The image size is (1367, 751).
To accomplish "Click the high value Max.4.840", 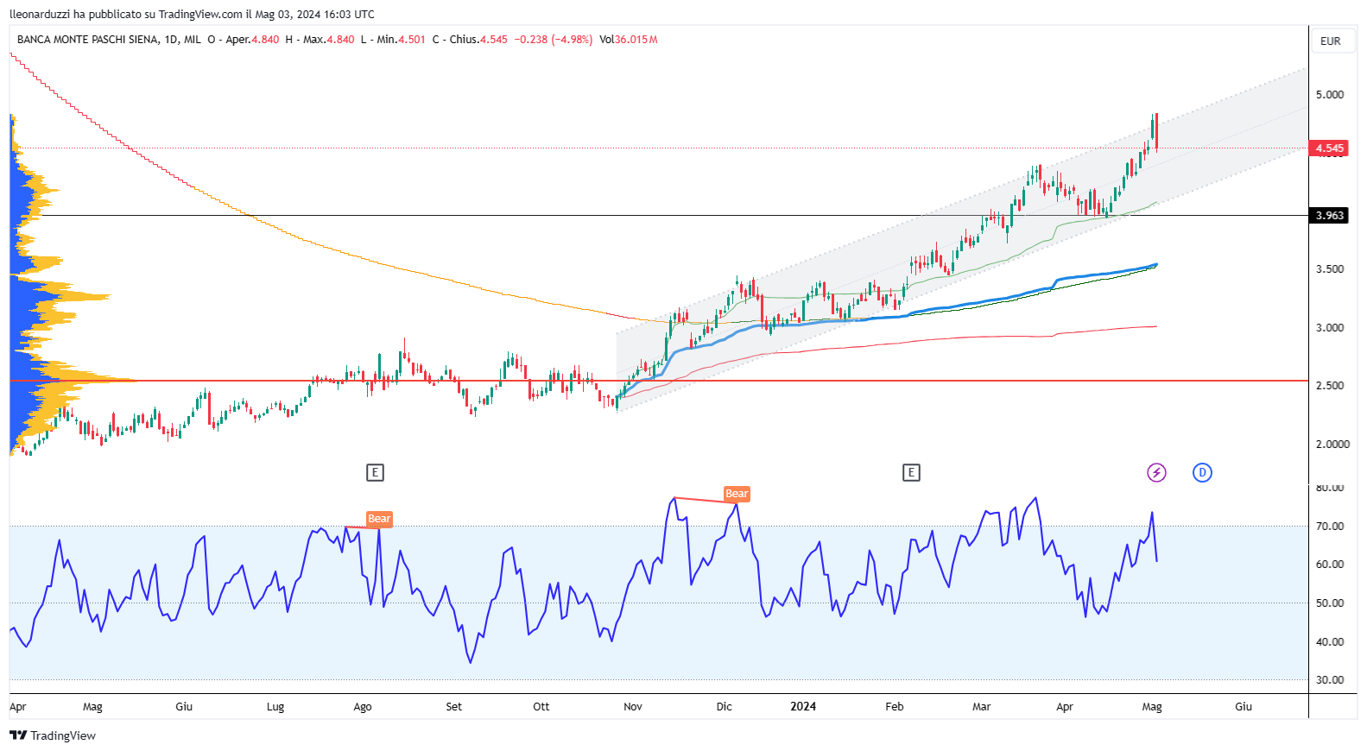I will tap(328, 40).
